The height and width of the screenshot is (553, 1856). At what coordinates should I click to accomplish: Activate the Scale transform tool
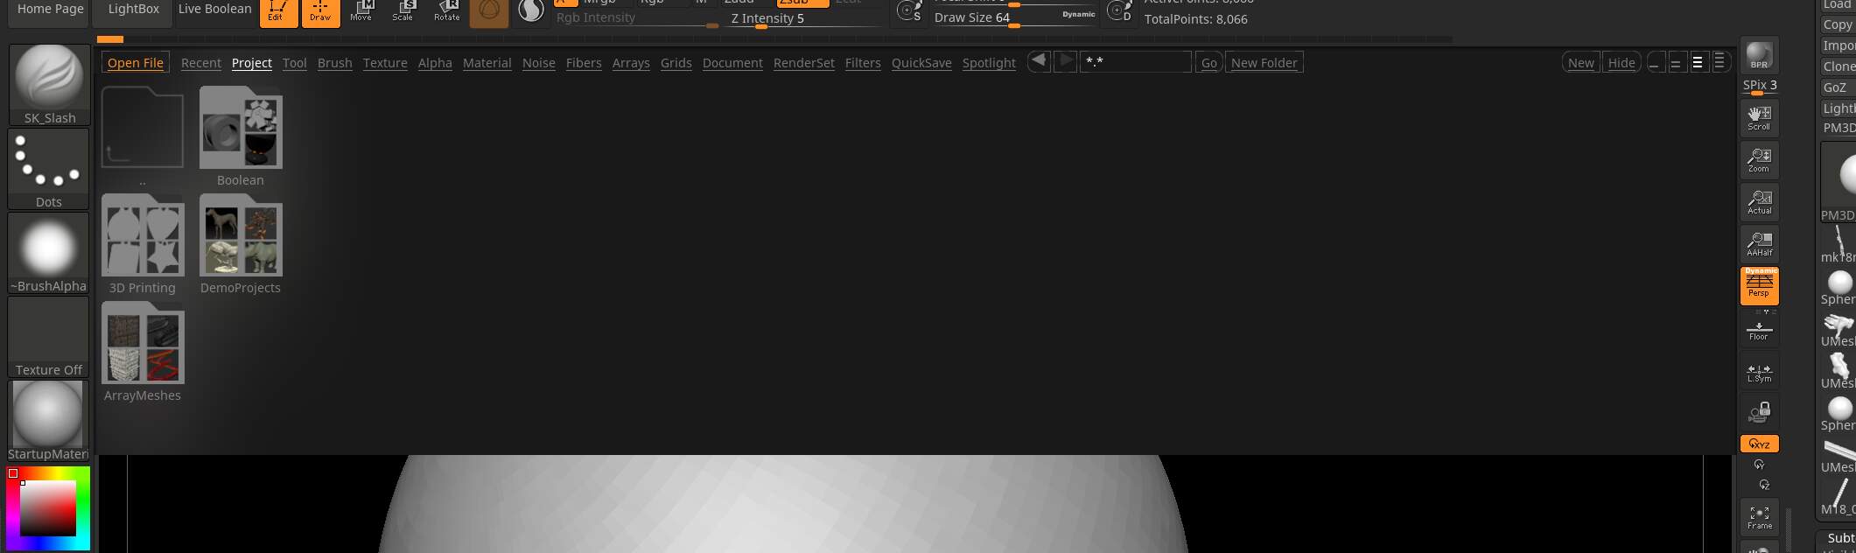point(403,11)
